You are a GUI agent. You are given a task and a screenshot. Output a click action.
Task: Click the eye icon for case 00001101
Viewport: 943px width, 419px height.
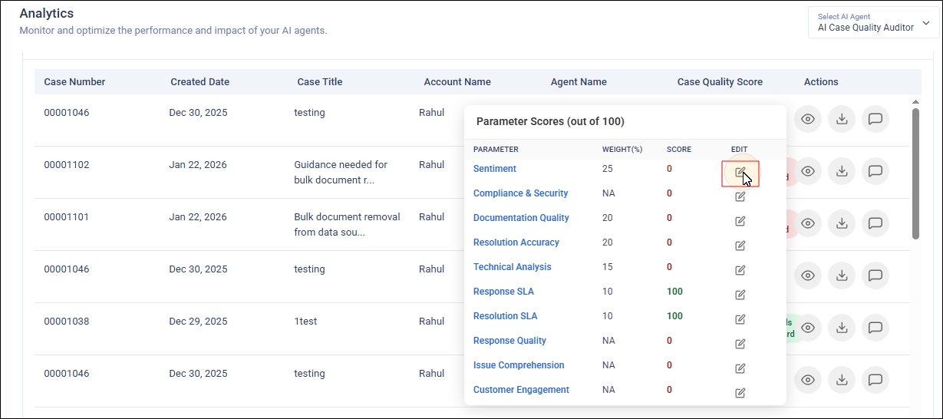pyautogui.click(x=807, y=223)
